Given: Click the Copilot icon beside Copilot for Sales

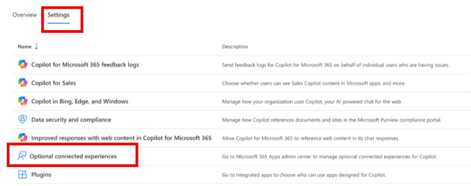Looking at the screenshot, I should click(23, 83).
